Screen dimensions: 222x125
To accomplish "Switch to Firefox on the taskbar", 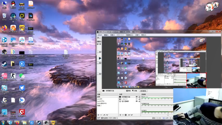I will point(17,123).
